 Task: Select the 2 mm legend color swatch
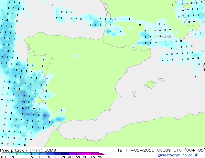coord(28,154)
